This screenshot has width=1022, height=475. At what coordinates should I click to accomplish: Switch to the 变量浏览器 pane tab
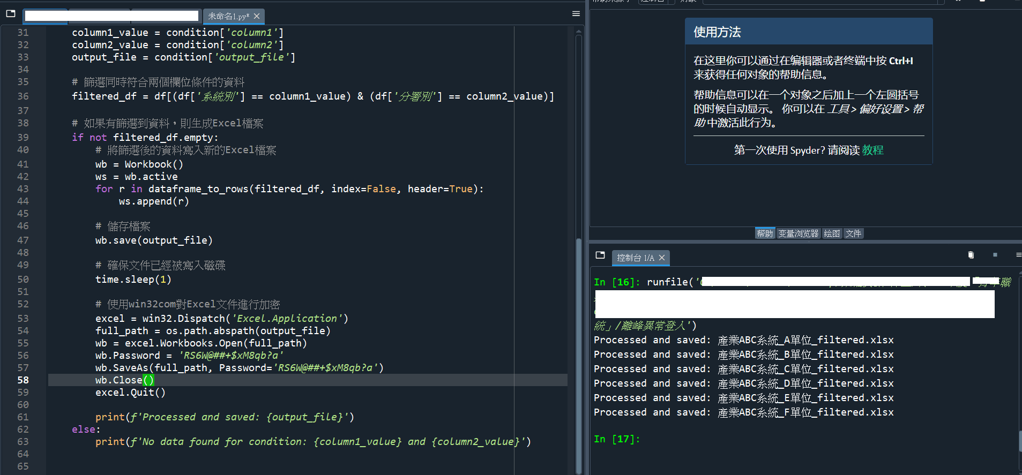798,233
